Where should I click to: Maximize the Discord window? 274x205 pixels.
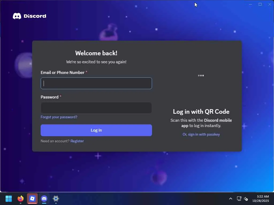coord(260,4)
